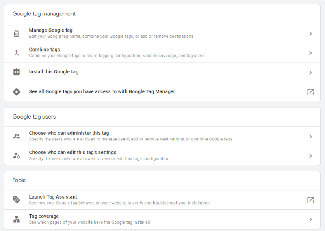This screenshot has width=325, height=231.
Task: Select Choose who can edit this tag's settings title
Action: (73, 153)
